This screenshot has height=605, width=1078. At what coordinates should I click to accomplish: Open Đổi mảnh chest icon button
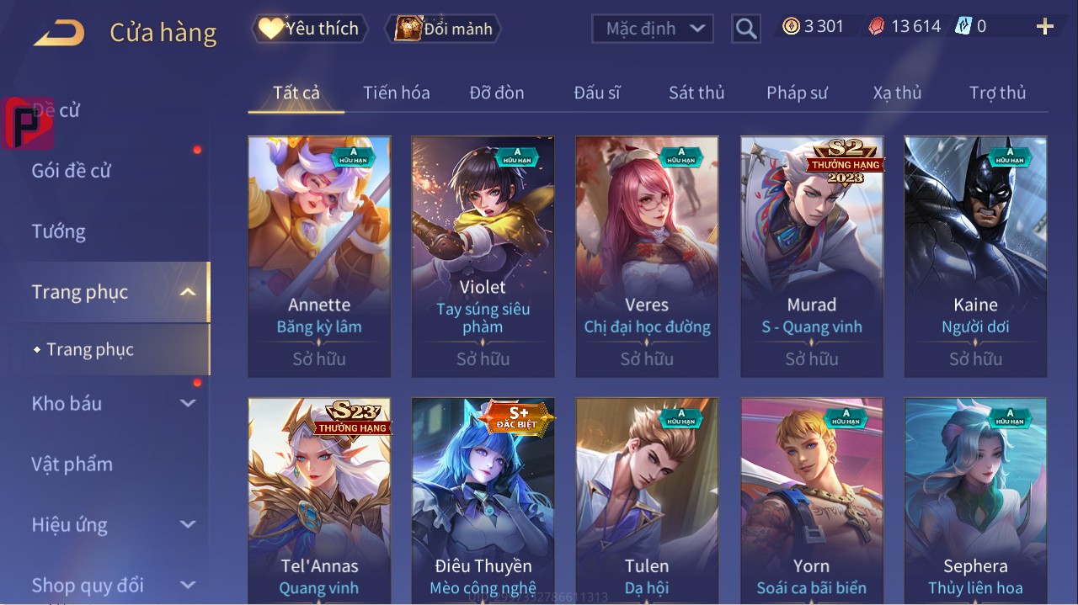tap(444, 29)
